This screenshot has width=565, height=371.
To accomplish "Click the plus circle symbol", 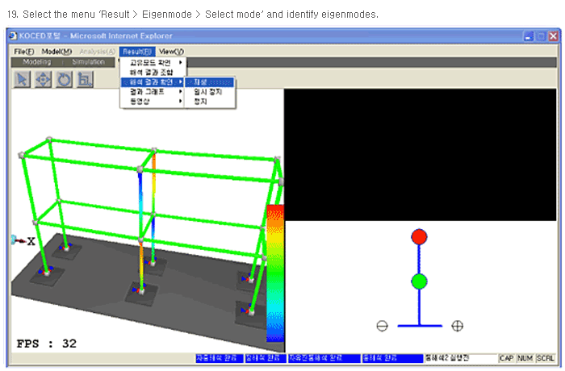I will coord(457,326).
